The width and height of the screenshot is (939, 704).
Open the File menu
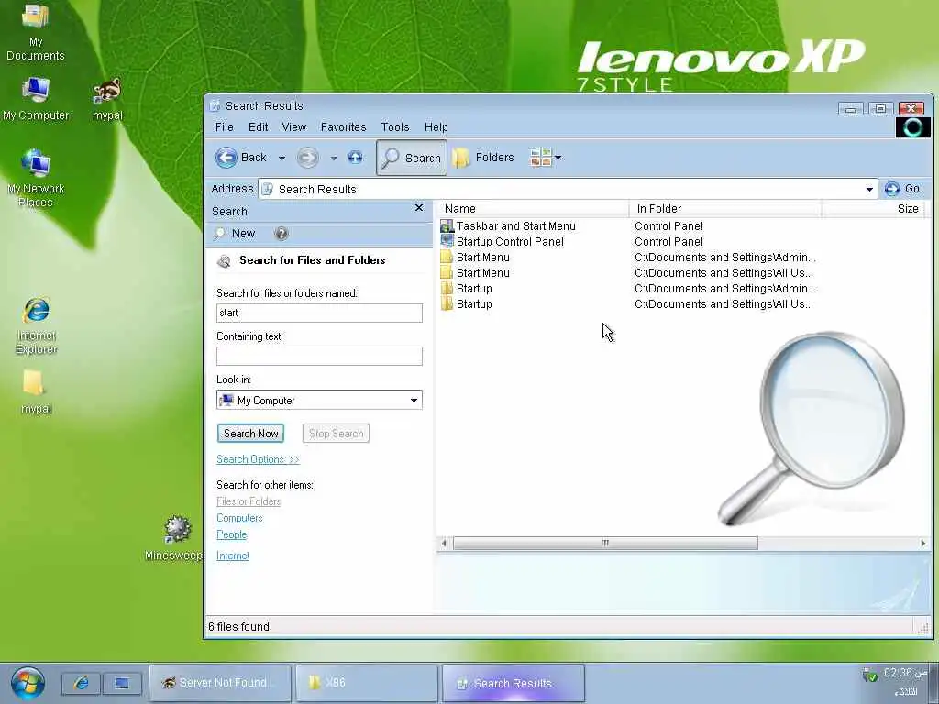click(224, 126)
